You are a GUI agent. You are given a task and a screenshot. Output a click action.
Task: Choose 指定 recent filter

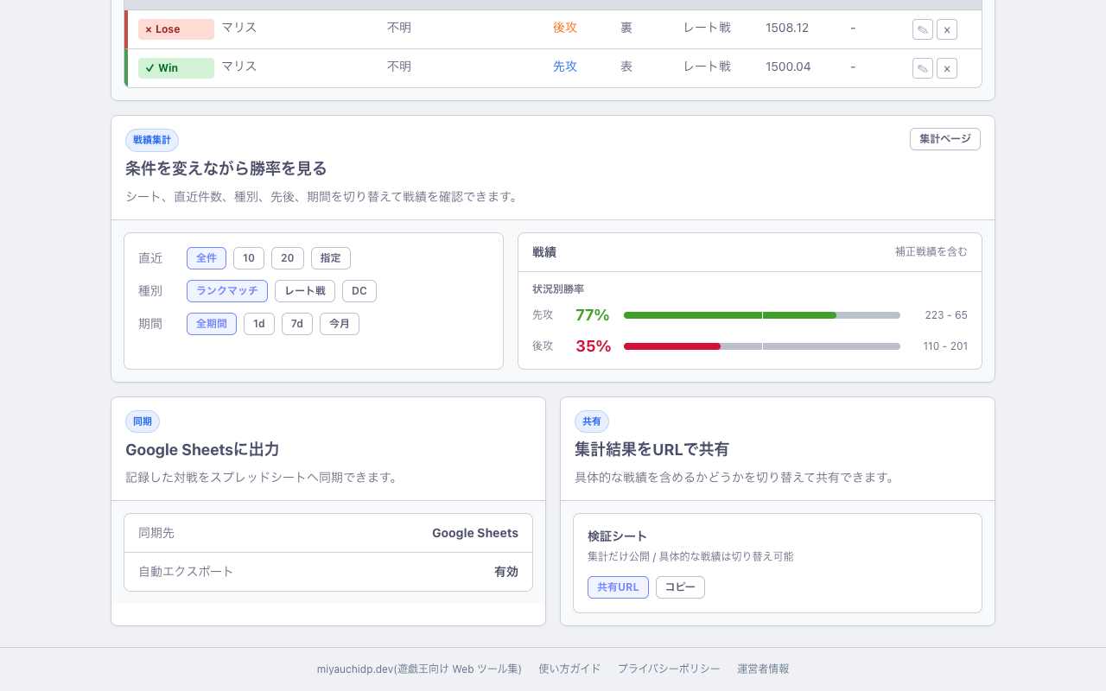coord(331,258)
